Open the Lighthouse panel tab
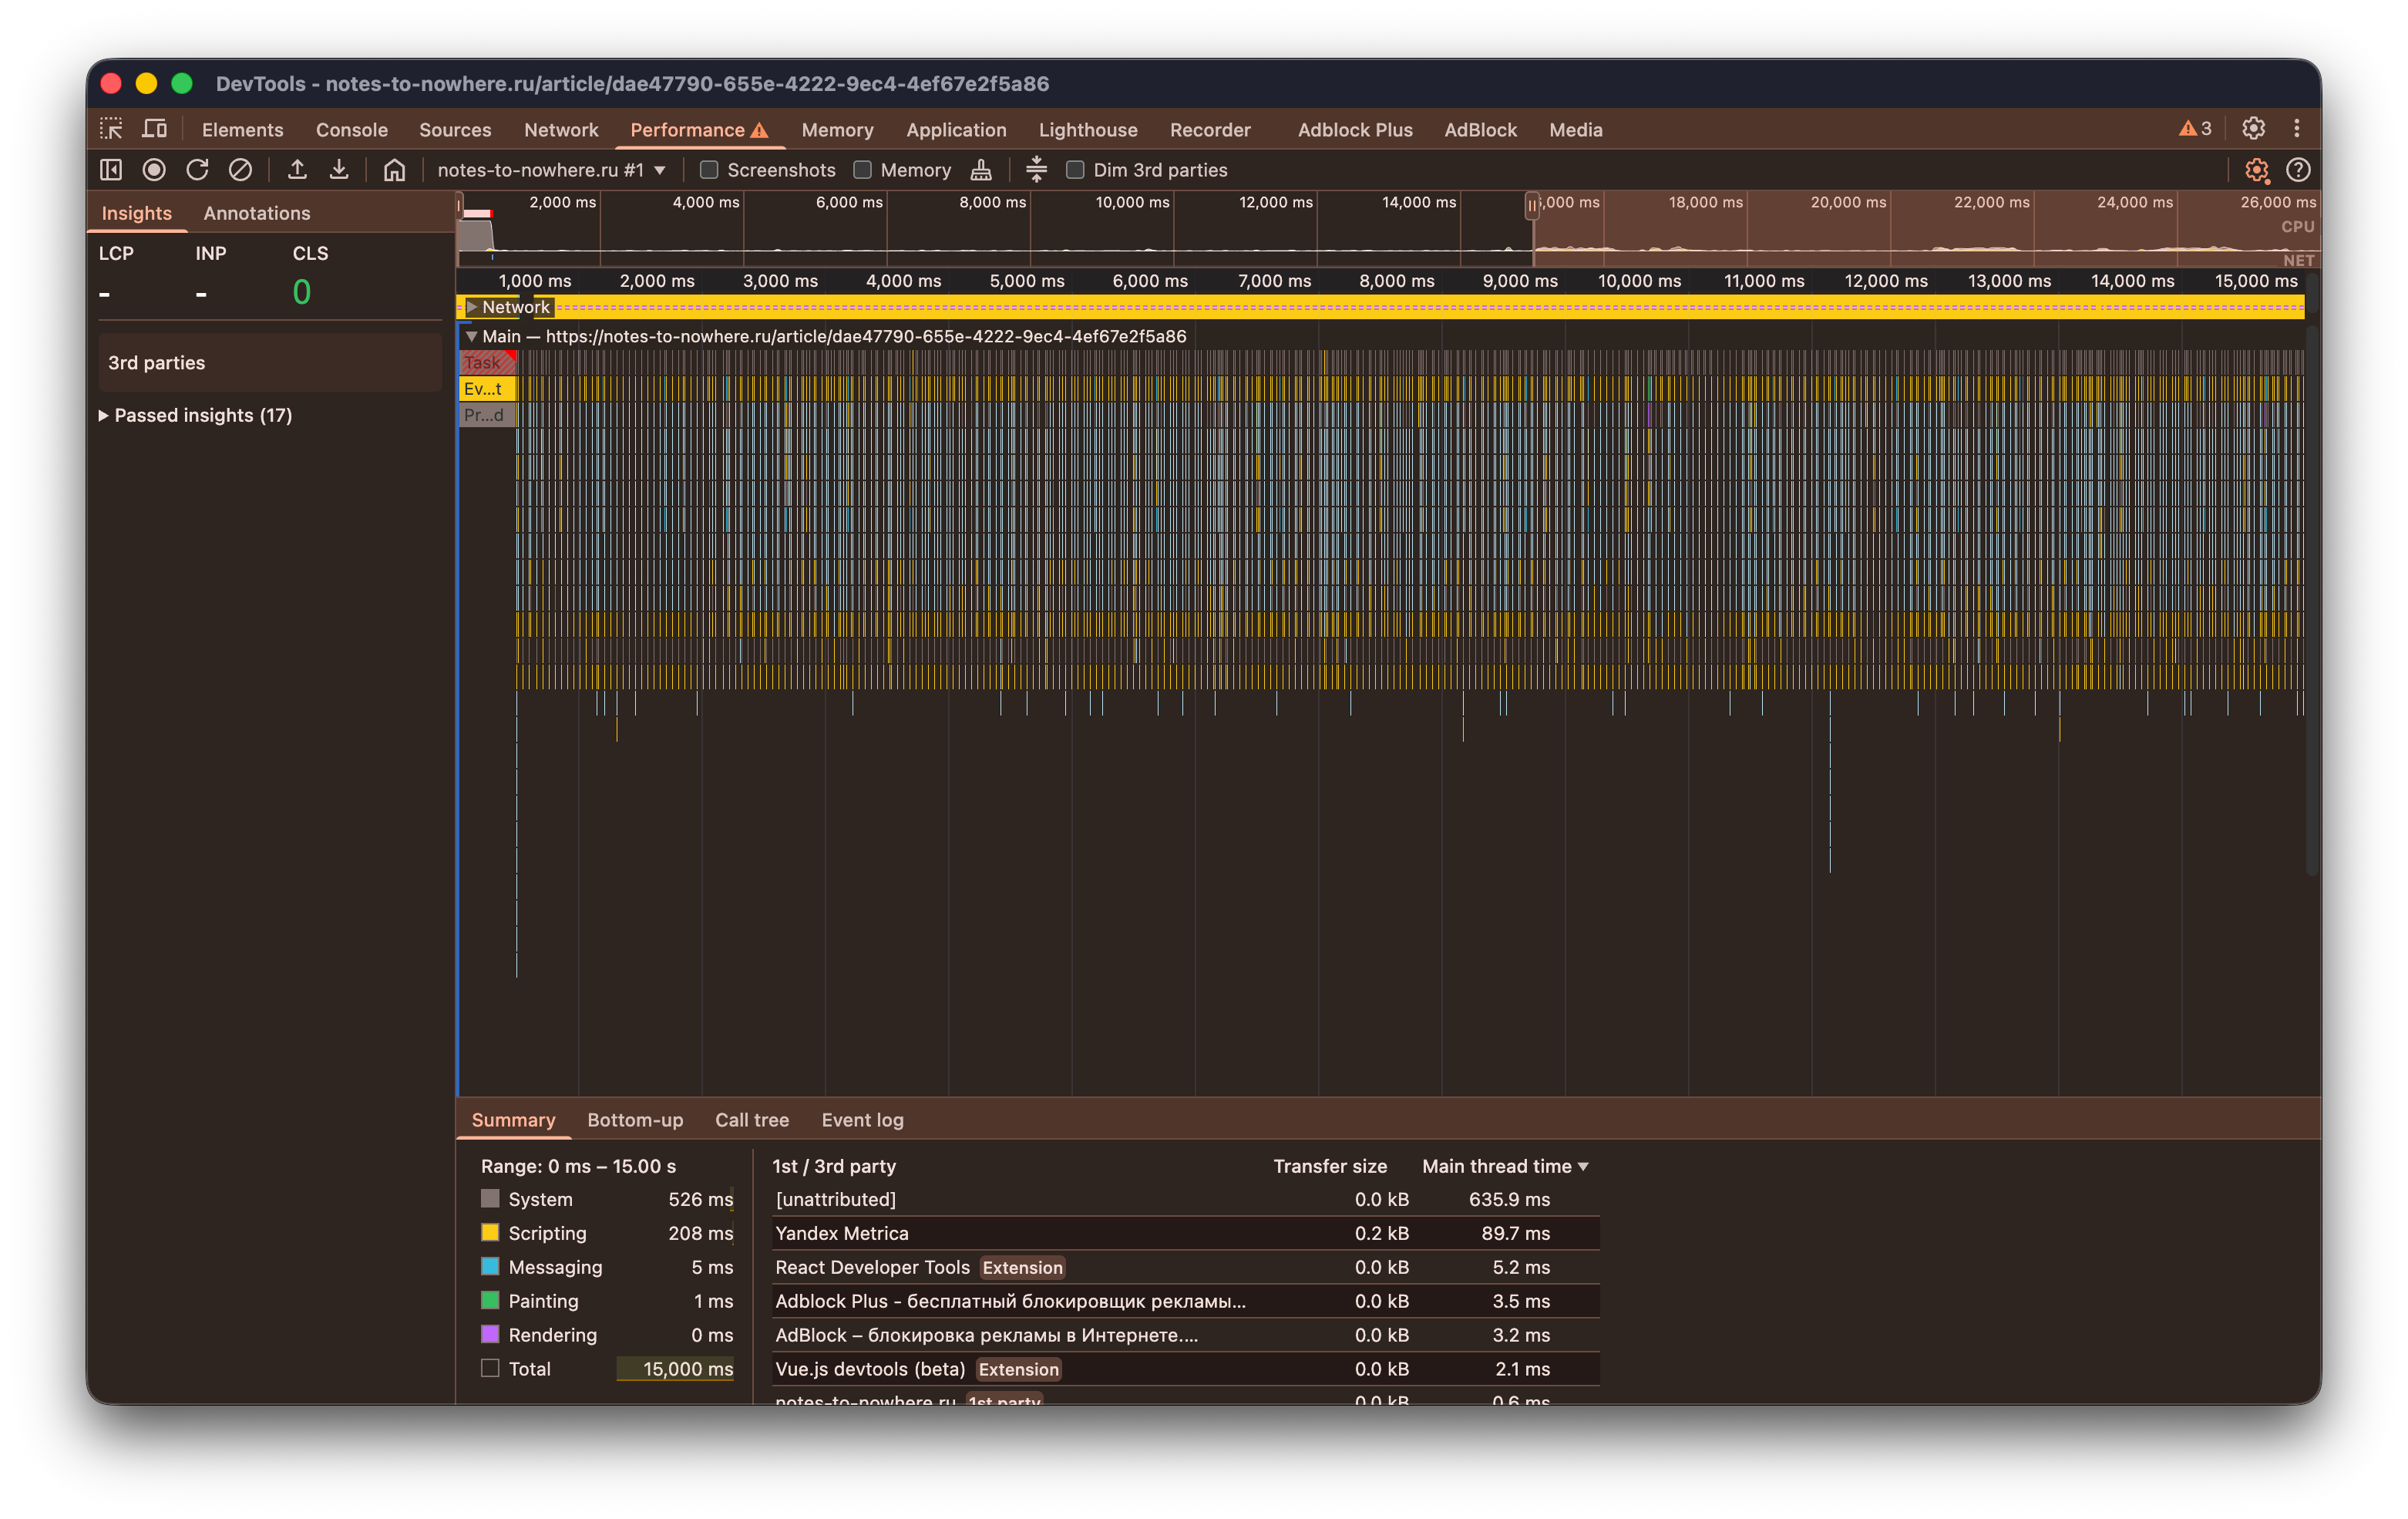This screenshot has height=1519, width=2408. (1088, 130)
